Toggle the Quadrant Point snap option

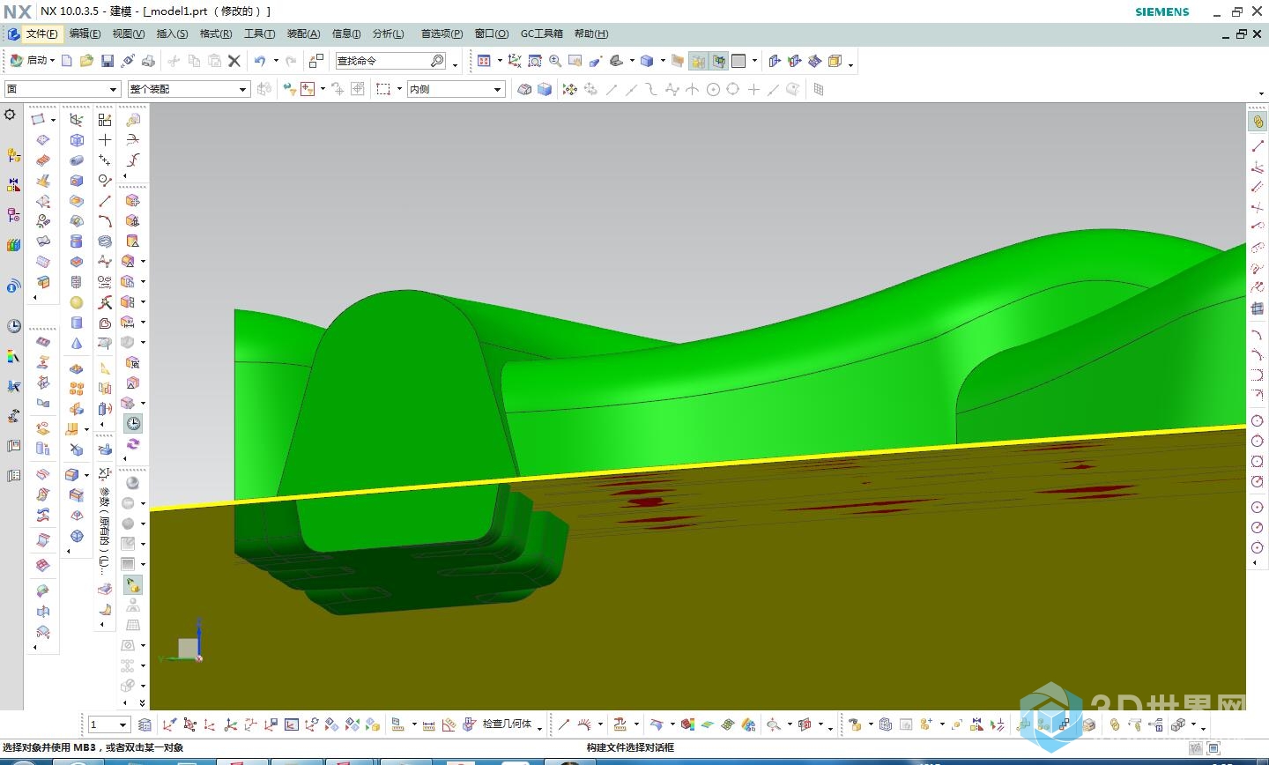click(732, 89)
